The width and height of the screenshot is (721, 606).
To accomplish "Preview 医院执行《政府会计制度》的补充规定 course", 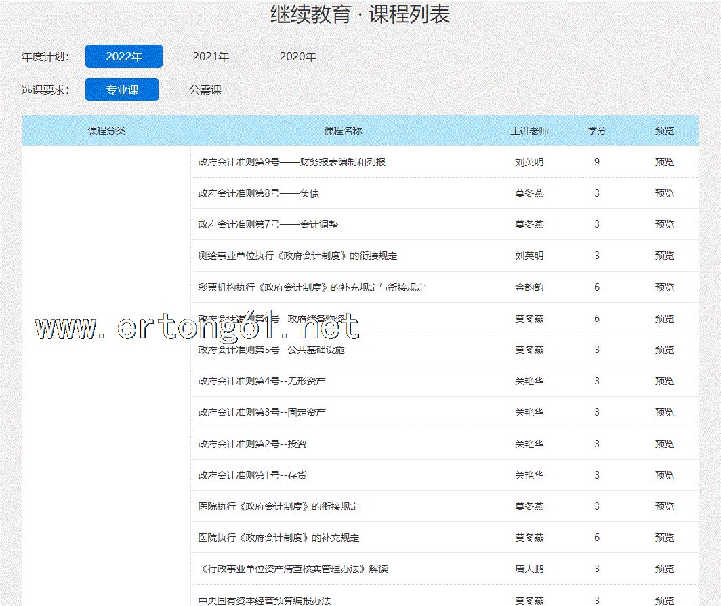I will click(x=664, y=538).
